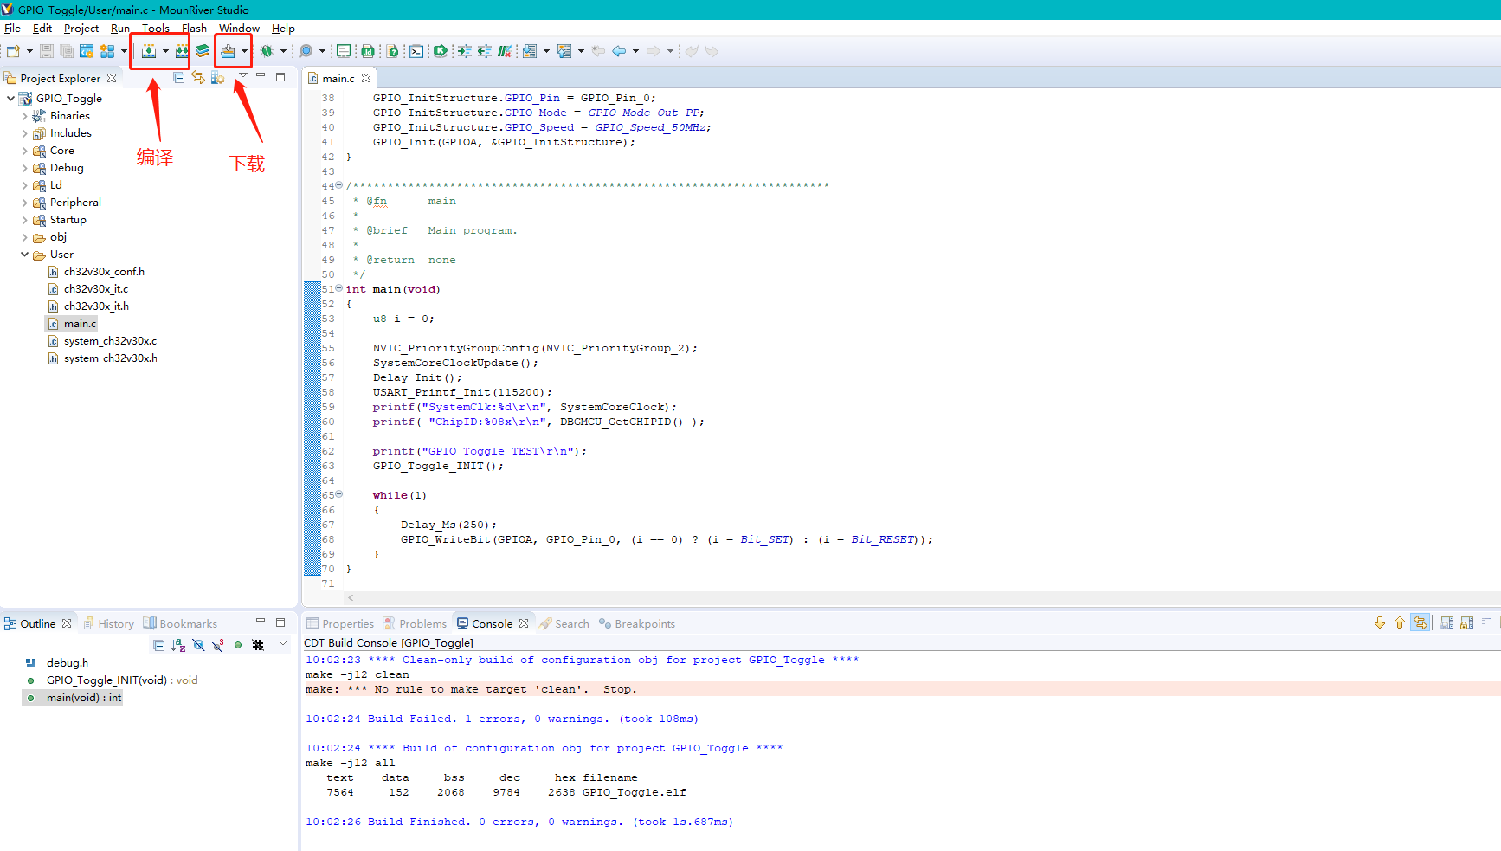Image resolution: width=1501 pixels, height=851 pixels.
Task: Collapse the User folder
Action: pyautogui.click(x=24, y=255)
